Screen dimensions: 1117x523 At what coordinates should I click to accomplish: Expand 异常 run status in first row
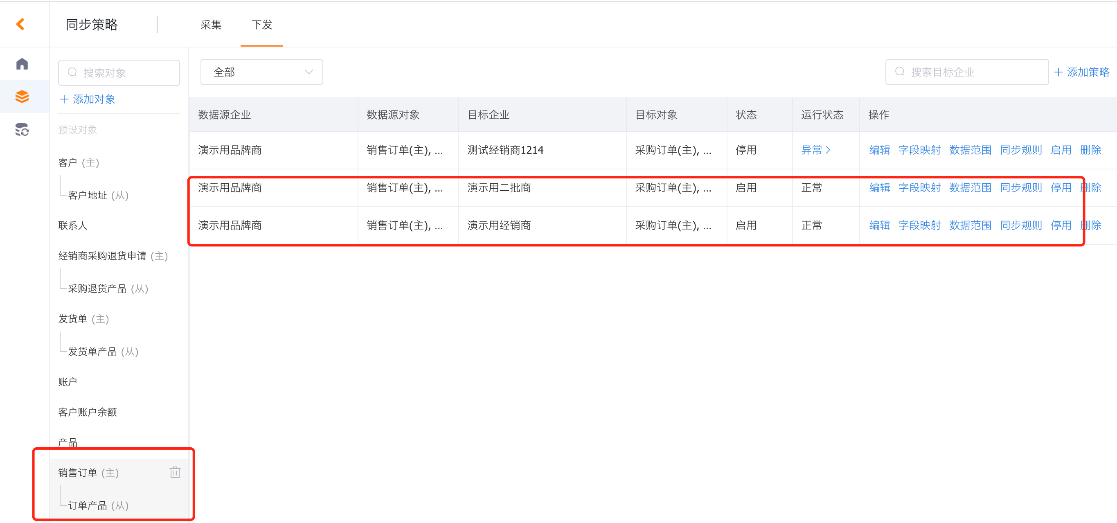pos(815,150)
